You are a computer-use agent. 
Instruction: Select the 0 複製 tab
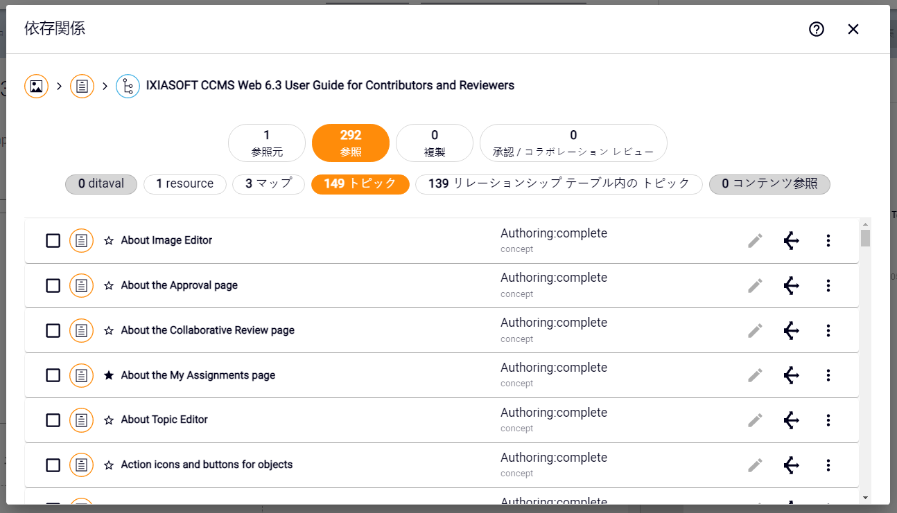click(435, 143)
